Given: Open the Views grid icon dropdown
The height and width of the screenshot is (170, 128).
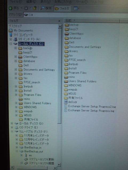Looking at the screenshot, I should 76,8.
